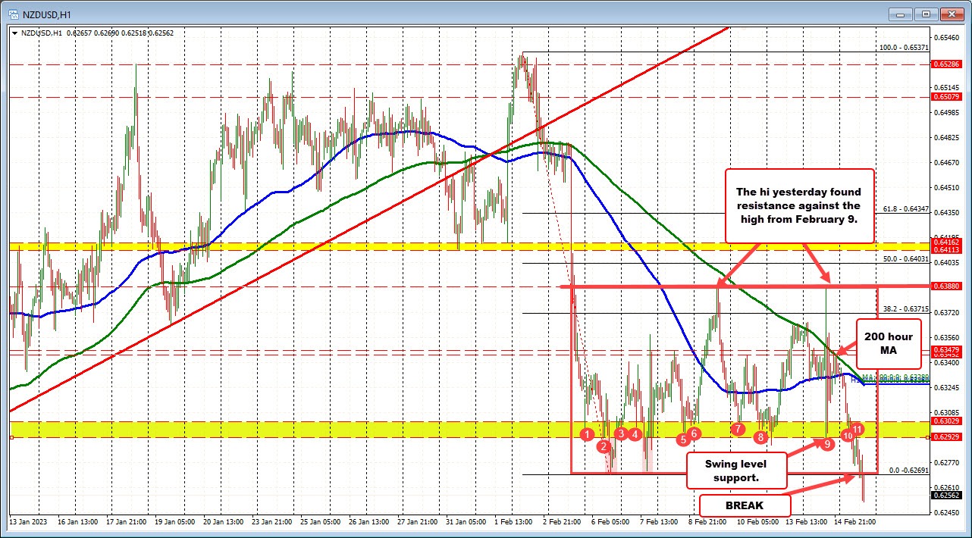Click the red 0.63880 price tag on axis

click(946, 286)
